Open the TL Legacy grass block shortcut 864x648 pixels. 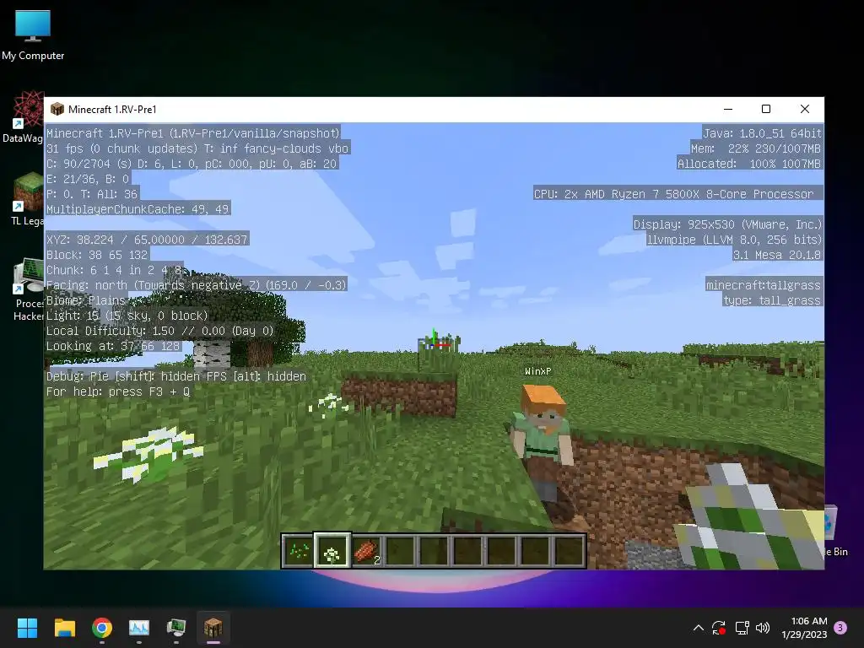[x=26, y=199]
